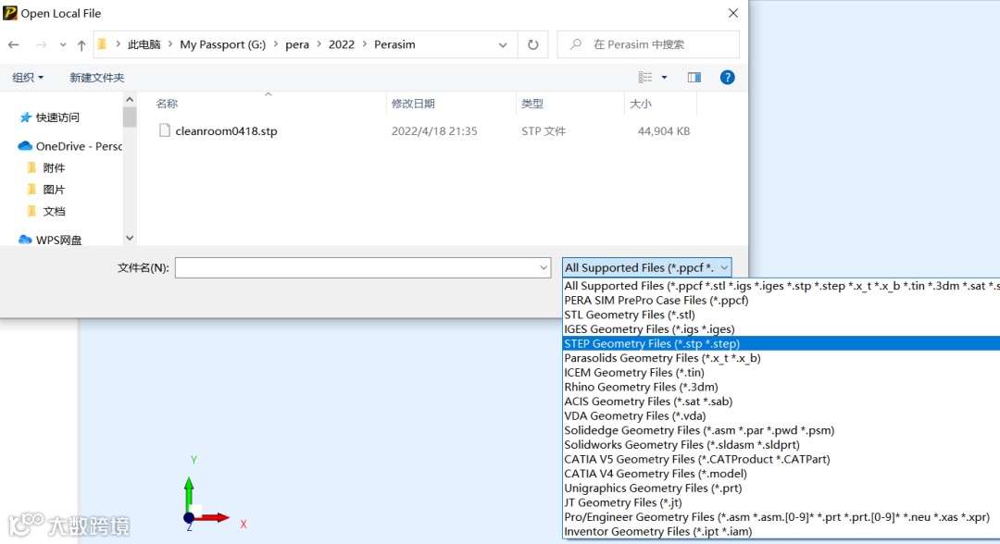Choose IGES Geometry Files filter

tap(781, 329)
